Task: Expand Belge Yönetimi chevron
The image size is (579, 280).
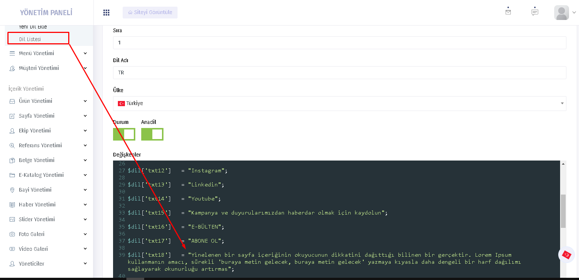Action: tap(85, 160)
